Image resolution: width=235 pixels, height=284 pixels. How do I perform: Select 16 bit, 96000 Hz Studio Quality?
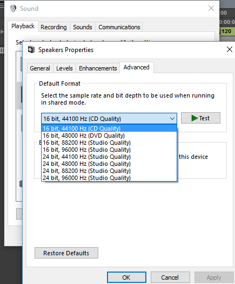tap(109, 150)
